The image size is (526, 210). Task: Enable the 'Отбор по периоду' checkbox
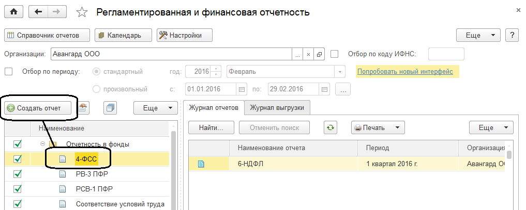coord(8,72)
